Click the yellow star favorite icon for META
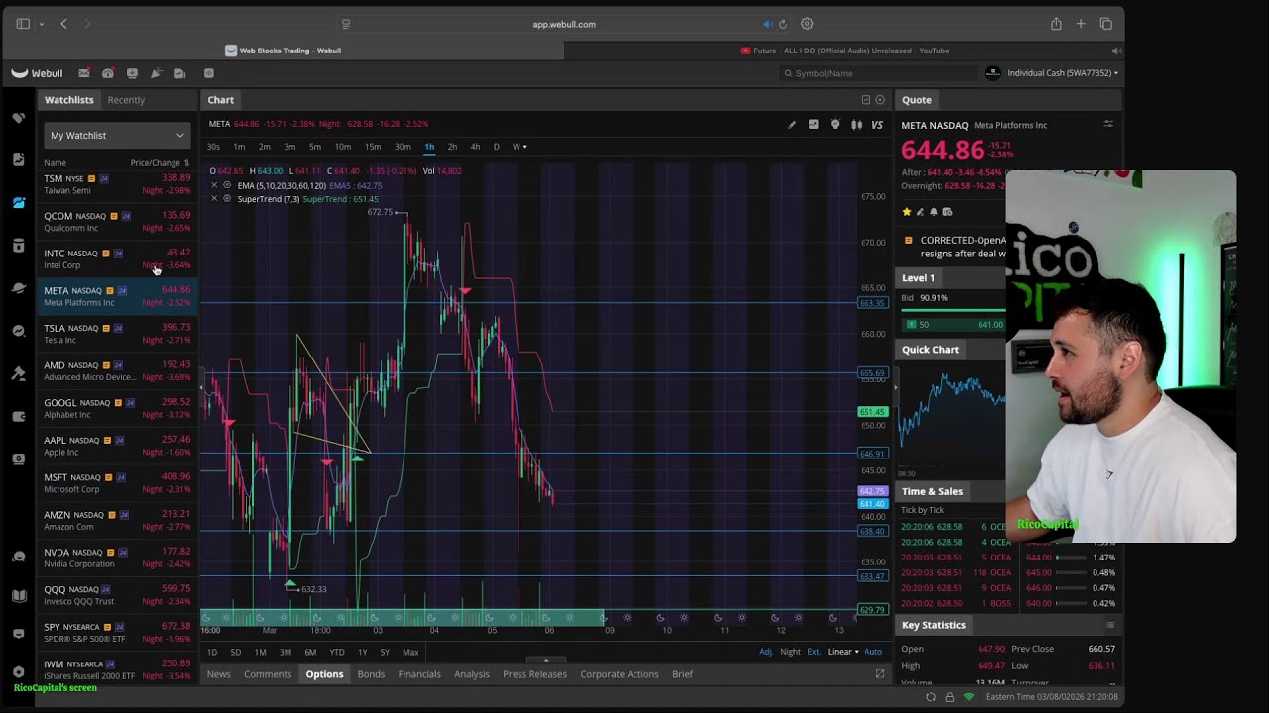 tap(906, 212)
